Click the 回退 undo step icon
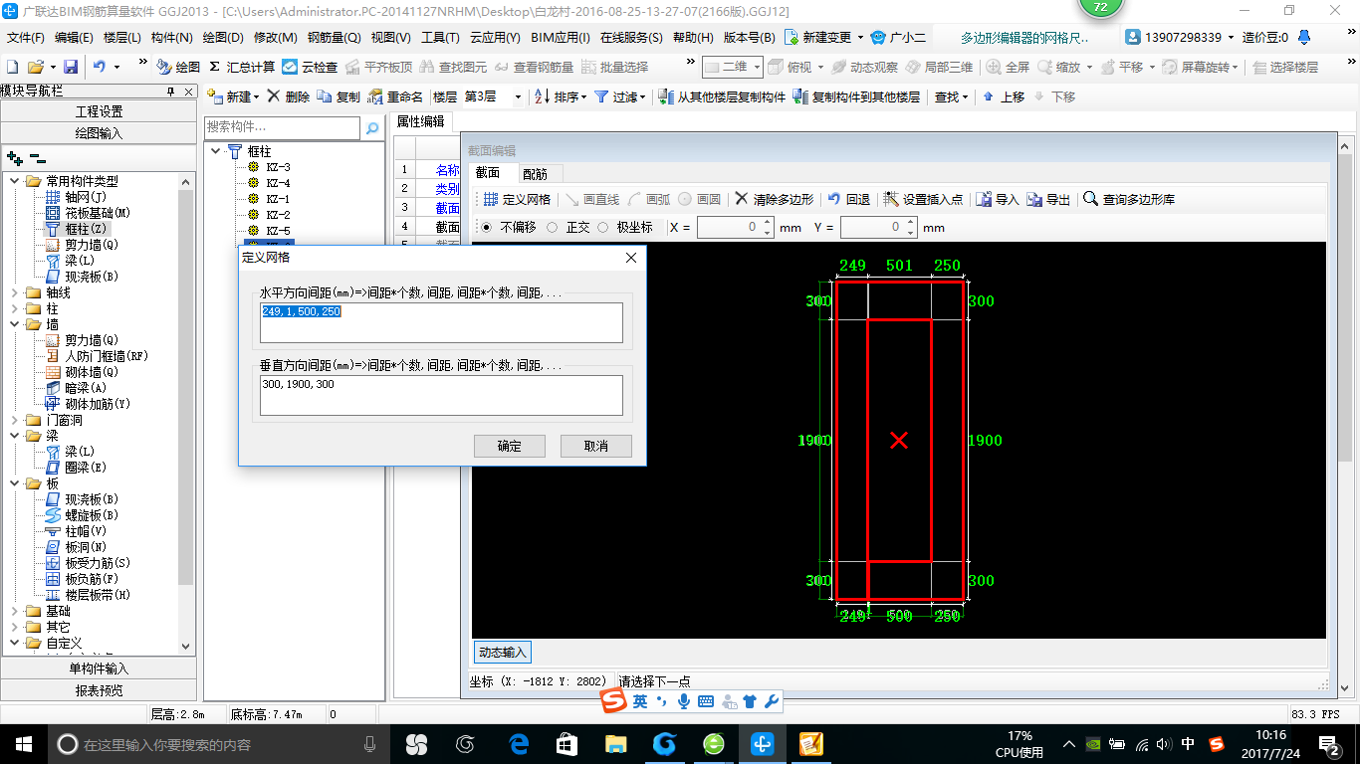The image size is (1360, 764). pos(834,199)
